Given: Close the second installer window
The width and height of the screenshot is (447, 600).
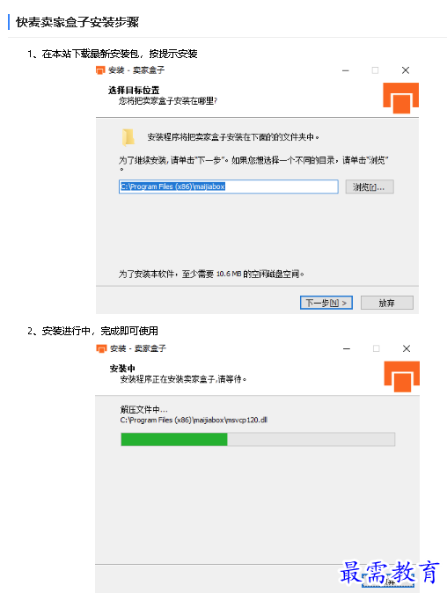Looking at the screenshot, I should coord(407,348).
